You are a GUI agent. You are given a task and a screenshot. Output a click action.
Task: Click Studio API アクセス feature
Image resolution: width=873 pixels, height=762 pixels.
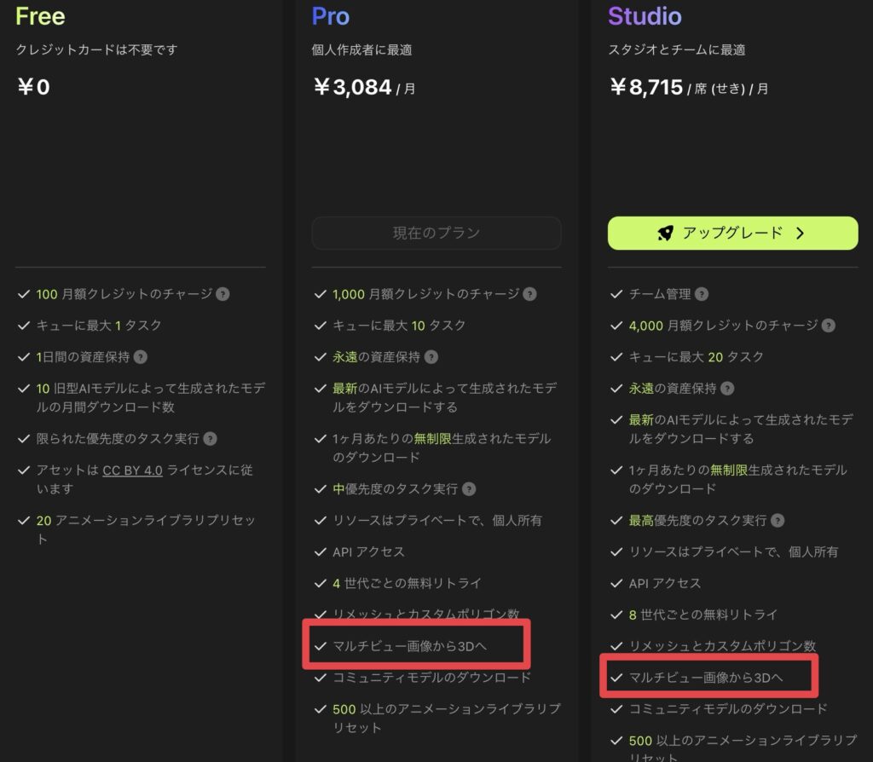[665, 583]
